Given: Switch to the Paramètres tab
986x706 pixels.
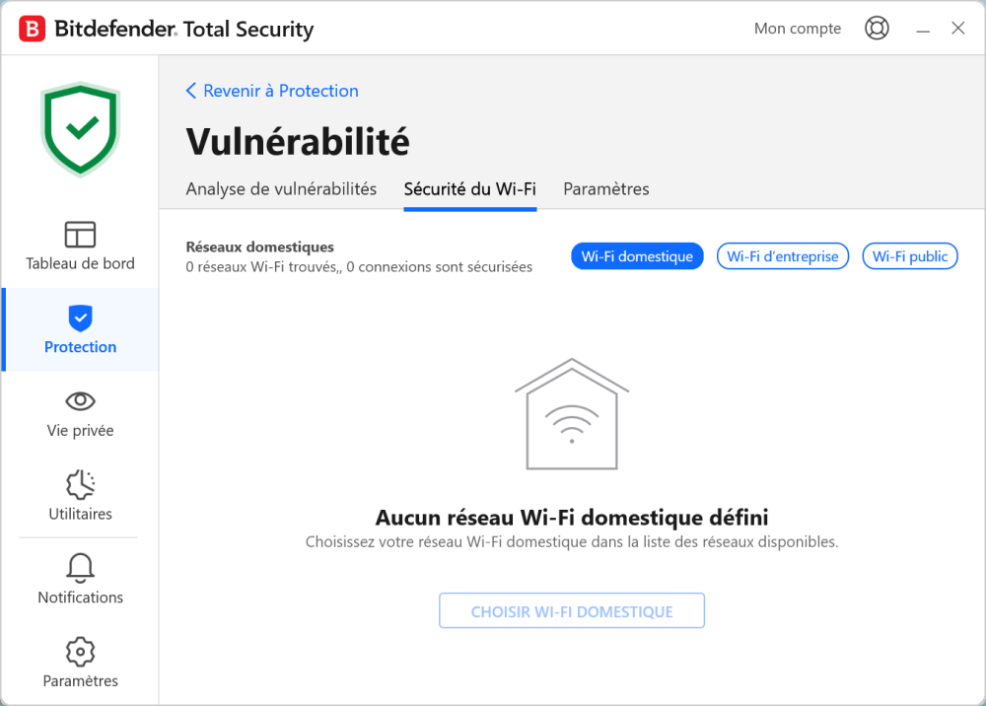Looking at the screenshot, I should click(606, 189).
